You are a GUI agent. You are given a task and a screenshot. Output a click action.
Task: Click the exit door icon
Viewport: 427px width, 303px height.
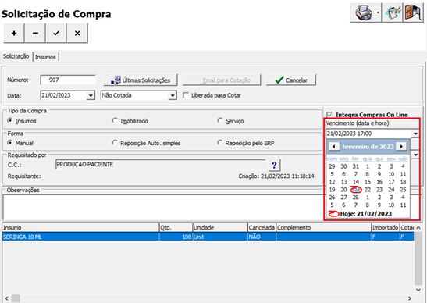pyautogui.click(x=413, y=12)
